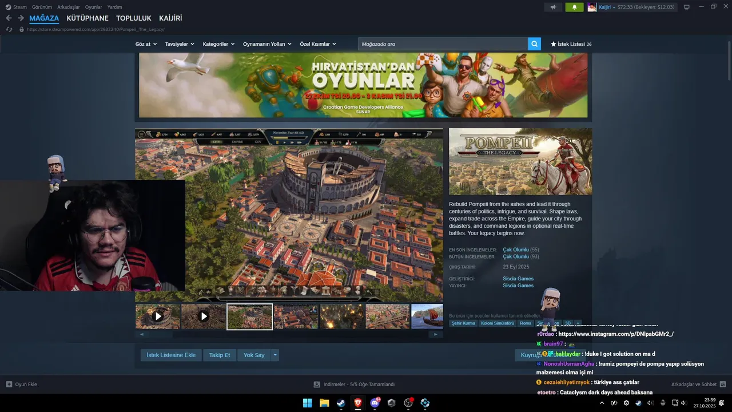
Task: Open the Koloni Simülatörü tag
Action: point(498,323)
